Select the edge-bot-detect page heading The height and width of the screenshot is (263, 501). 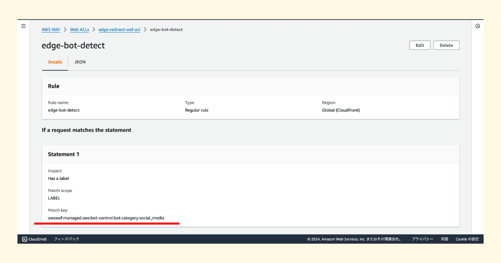pyautogui.click(x=73, y=46)
